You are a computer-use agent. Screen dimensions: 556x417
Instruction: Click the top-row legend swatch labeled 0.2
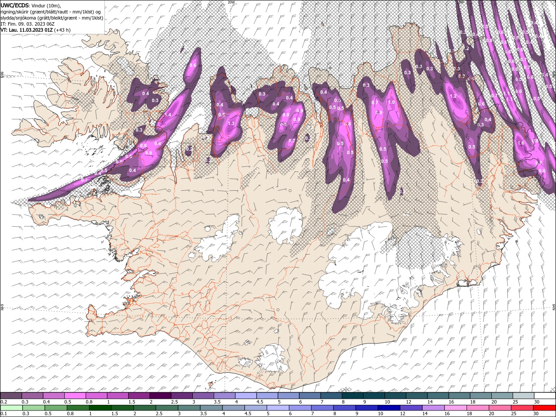pyautogui.click(x=11, y=396)
